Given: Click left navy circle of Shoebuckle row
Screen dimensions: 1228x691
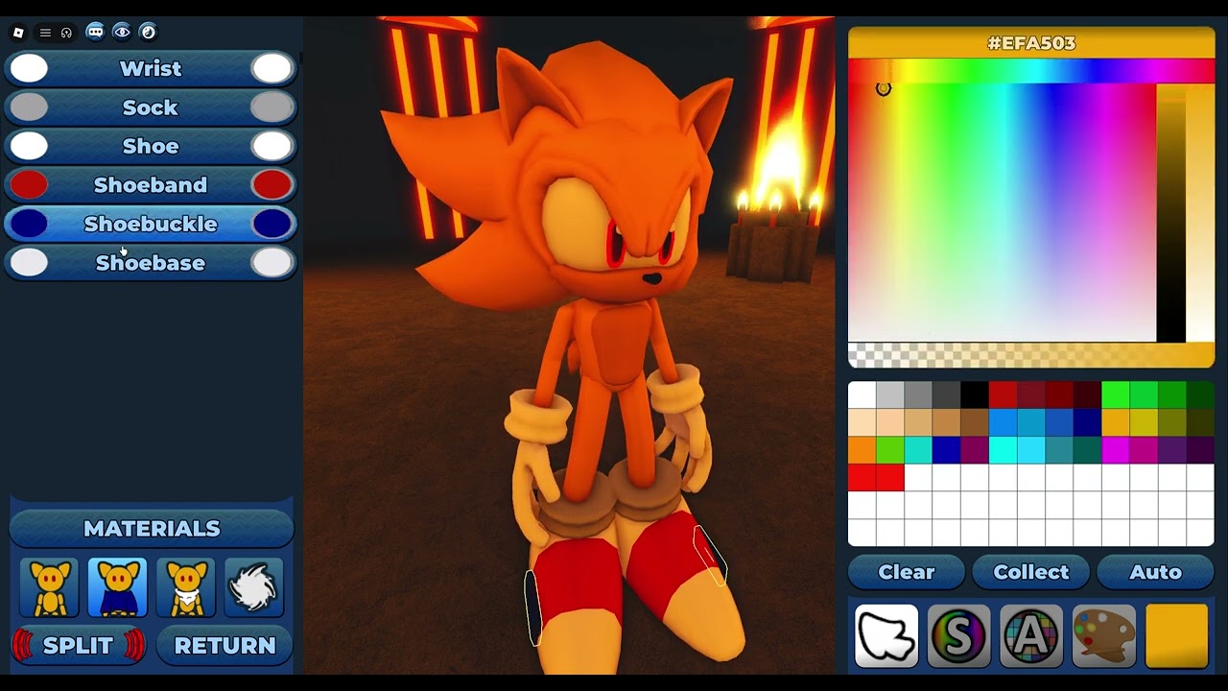Looking at the screenshot, I should [29, 224].
